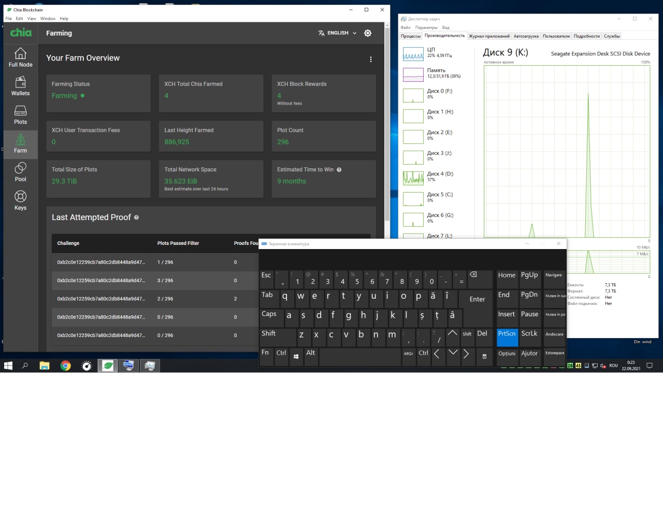Switch to Пользователи tab
The width and height of the screenshot is (663, 525).
[x=556, y=36]
